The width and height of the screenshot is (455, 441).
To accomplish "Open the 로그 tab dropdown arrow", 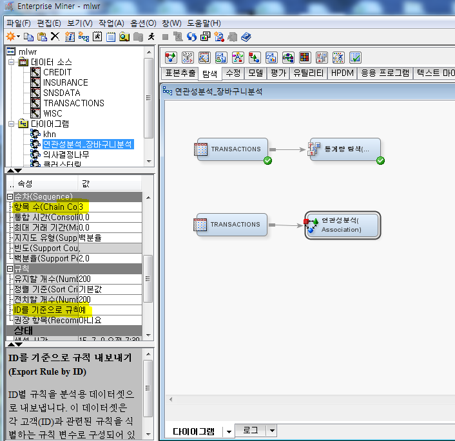I will (272, 431).
